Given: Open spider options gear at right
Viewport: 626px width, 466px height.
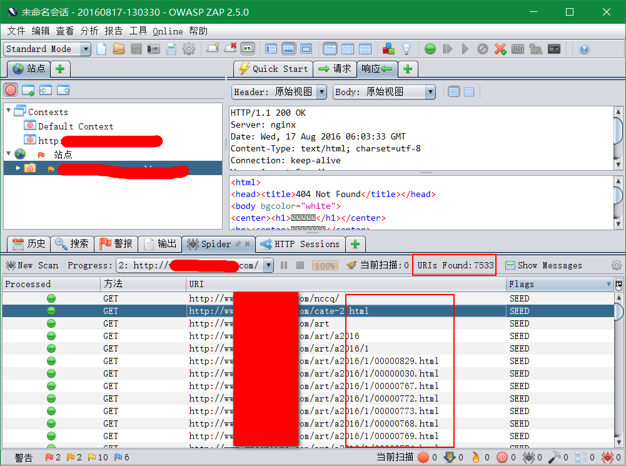Looking at the screenshot, I should pos(617,265).
